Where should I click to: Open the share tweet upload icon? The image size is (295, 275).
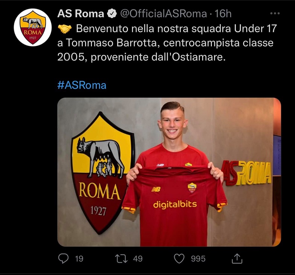(x=237, y=258)
